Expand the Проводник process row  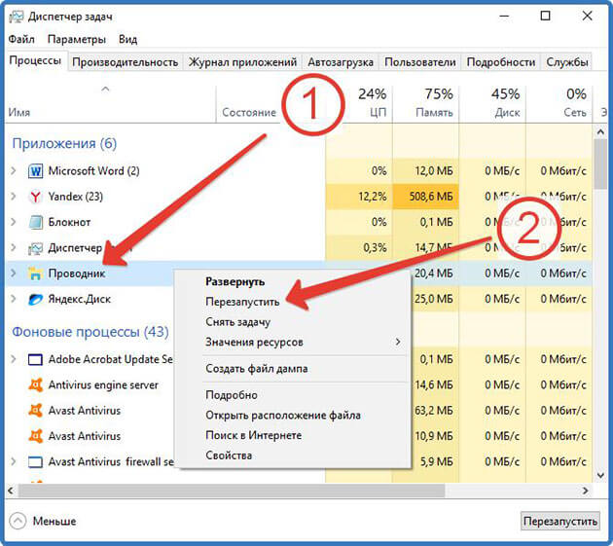[14, 273]
